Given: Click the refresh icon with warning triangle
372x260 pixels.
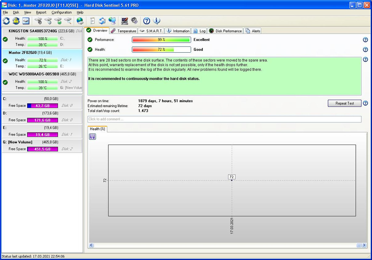Looking at the screenshot, I should pyautogui.click(x=16, y=21).
